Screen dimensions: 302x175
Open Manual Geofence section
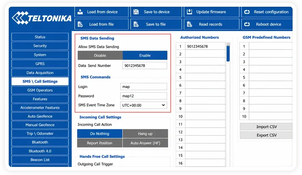point(40,125)
